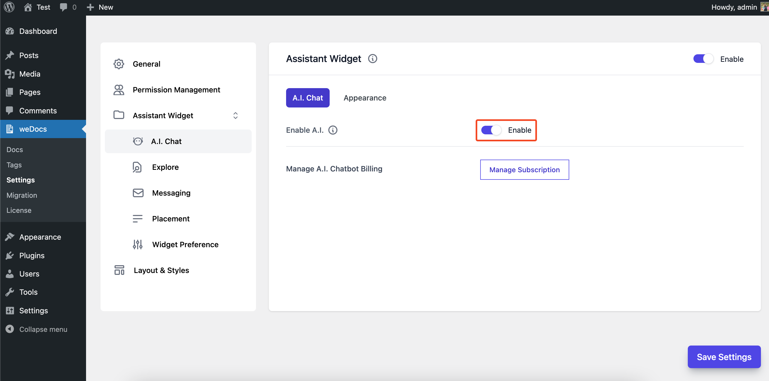Click the Comments speech bubble icon in sidebar
The width and height of the screenshot is (769, 381).
(10, 110)
